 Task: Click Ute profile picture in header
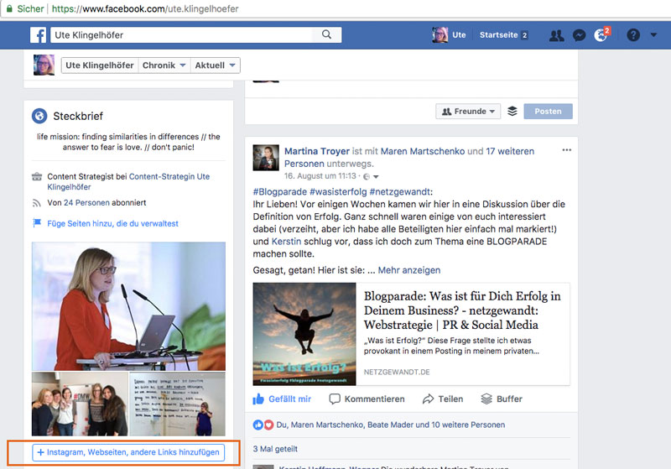[440, 34]
